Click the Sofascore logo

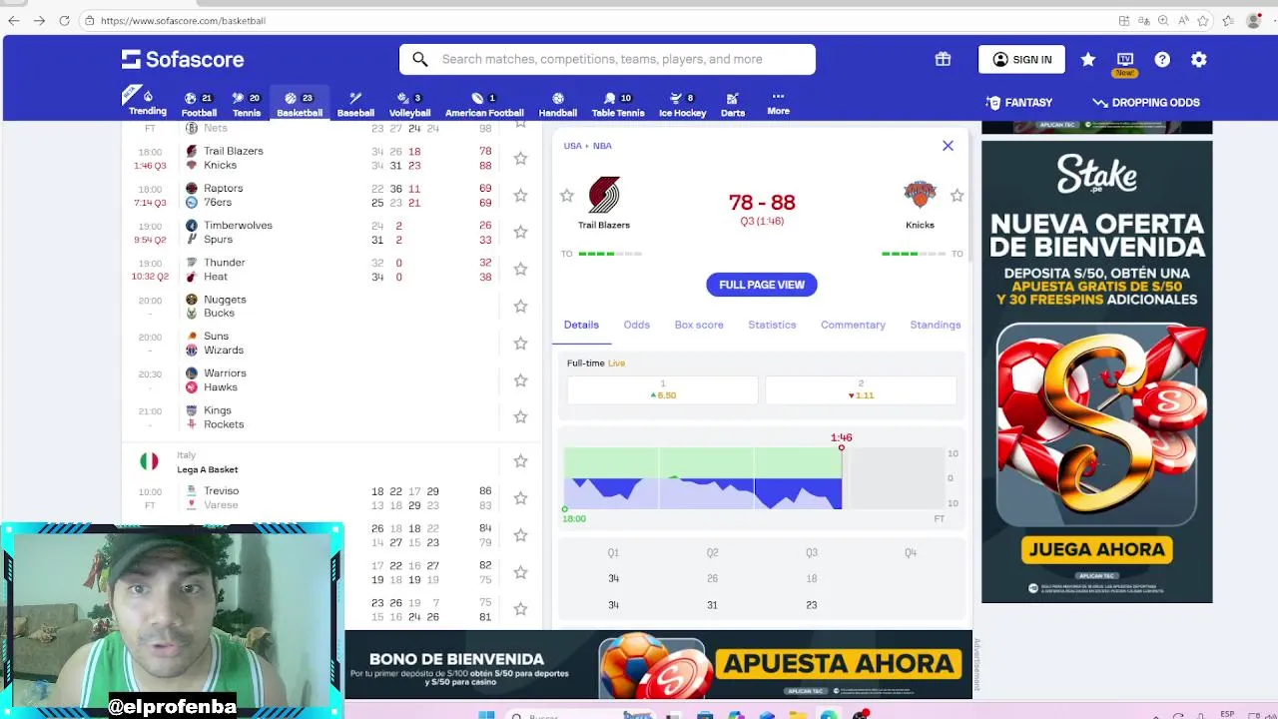coord(183,60)
